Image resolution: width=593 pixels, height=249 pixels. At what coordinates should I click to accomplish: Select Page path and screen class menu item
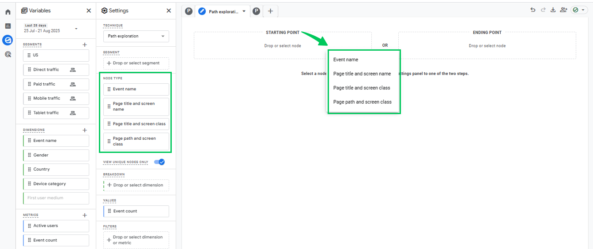coord(363,102)
